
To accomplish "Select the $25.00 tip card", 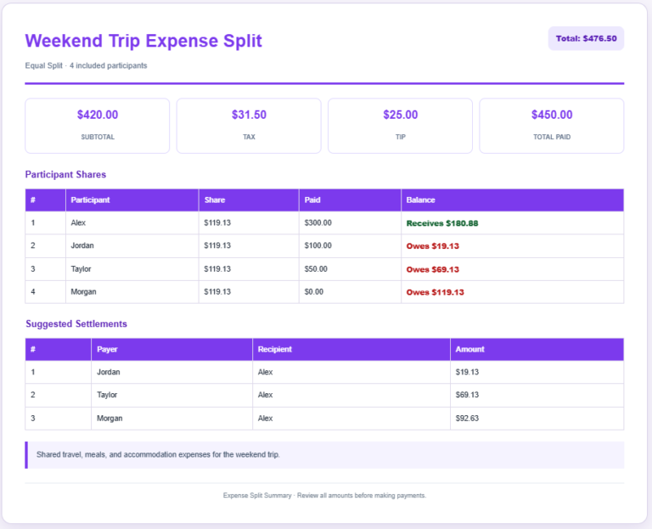I will 400,126.
